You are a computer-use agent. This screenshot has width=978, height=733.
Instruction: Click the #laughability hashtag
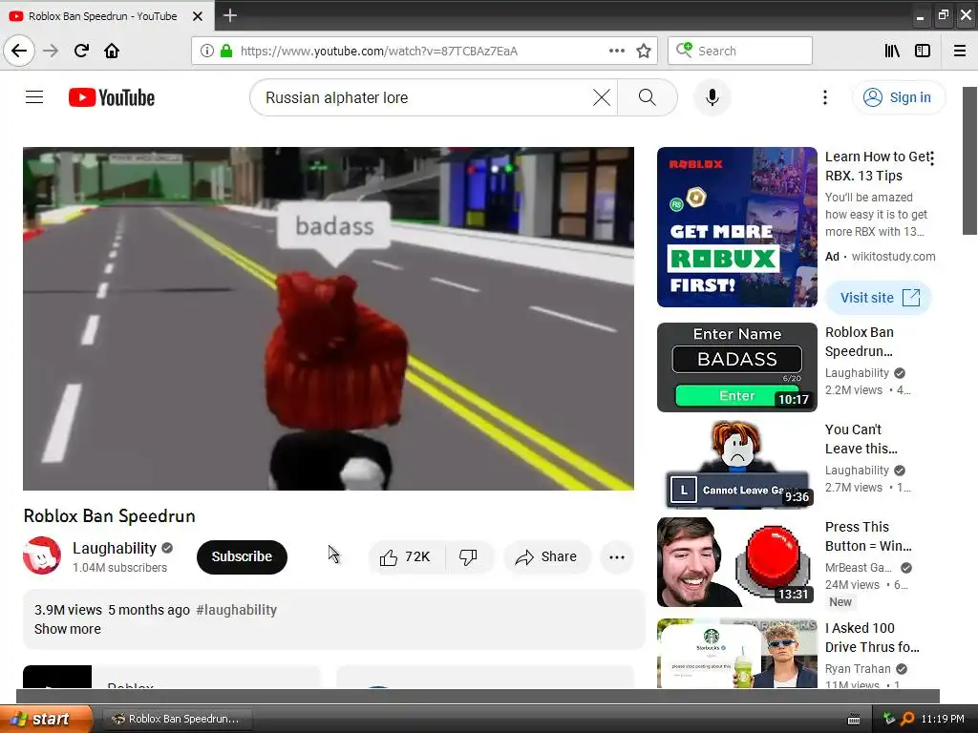[237, 610]
